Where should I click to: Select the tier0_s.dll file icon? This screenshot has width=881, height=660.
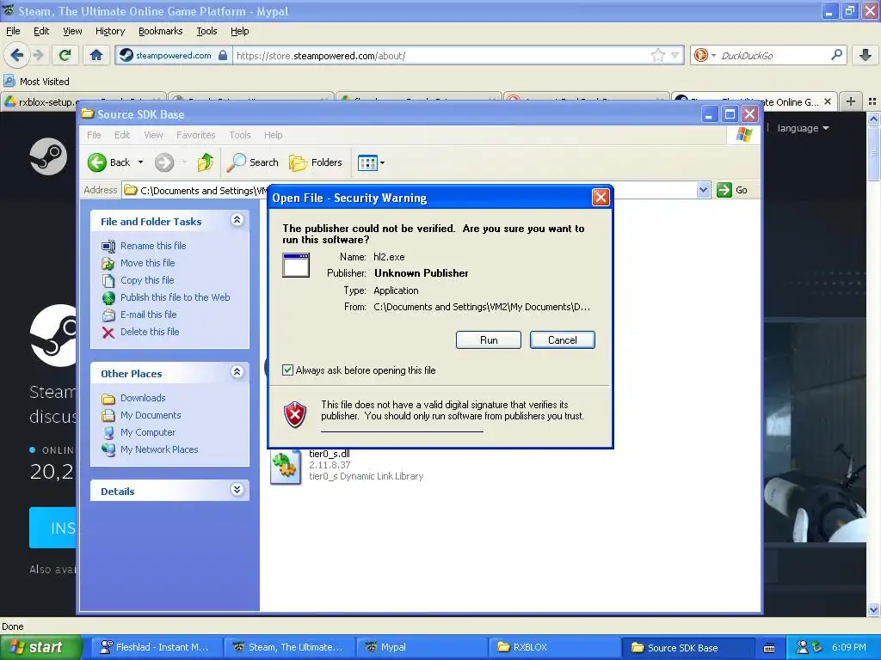click(x=286, y=467)
